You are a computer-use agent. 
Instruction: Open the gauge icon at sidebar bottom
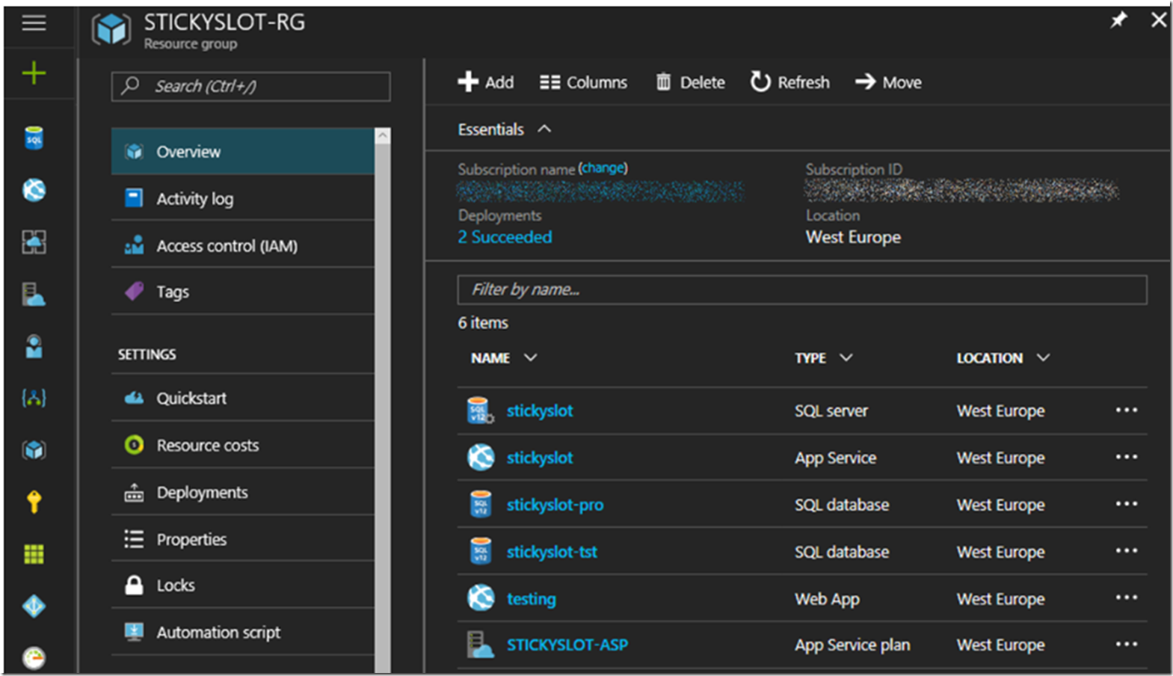(34, 658)
